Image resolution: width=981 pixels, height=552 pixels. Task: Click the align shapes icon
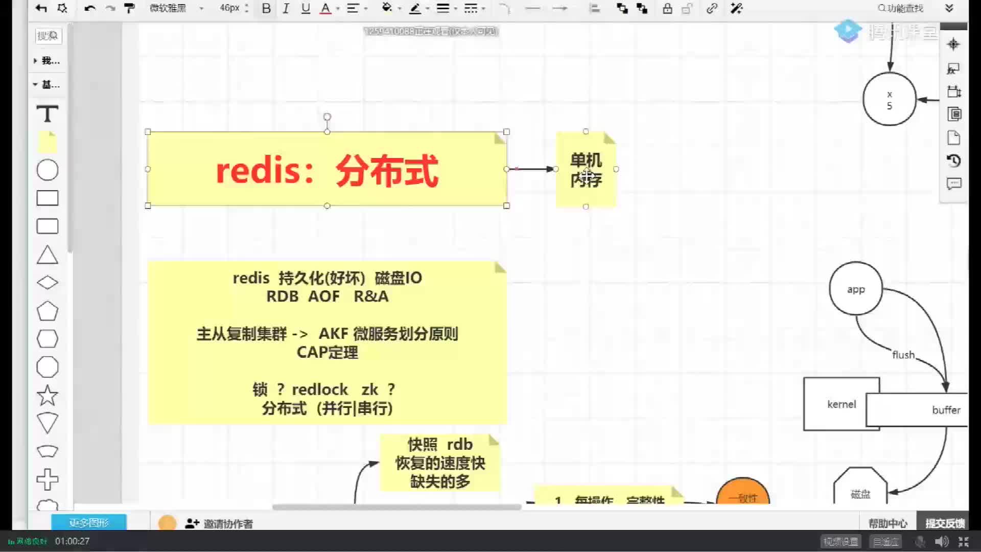[595, 8]
